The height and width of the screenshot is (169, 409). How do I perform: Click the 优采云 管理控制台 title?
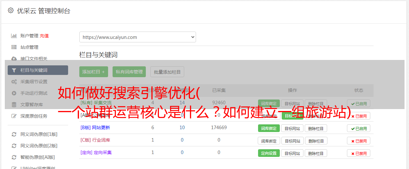pyautogui.click(x=43, y=11)
